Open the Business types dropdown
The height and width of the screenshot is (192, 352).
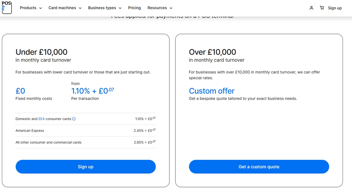coord(102,8)
